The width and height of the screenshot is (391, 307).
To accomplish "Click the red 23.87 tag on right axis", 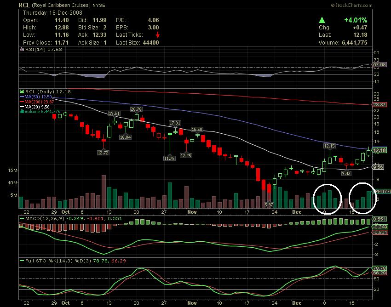I will click(x=379, y=105).
